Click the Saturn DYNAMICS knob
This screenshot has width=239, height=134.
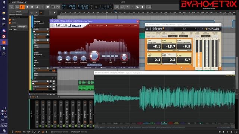tap(83, 58)
